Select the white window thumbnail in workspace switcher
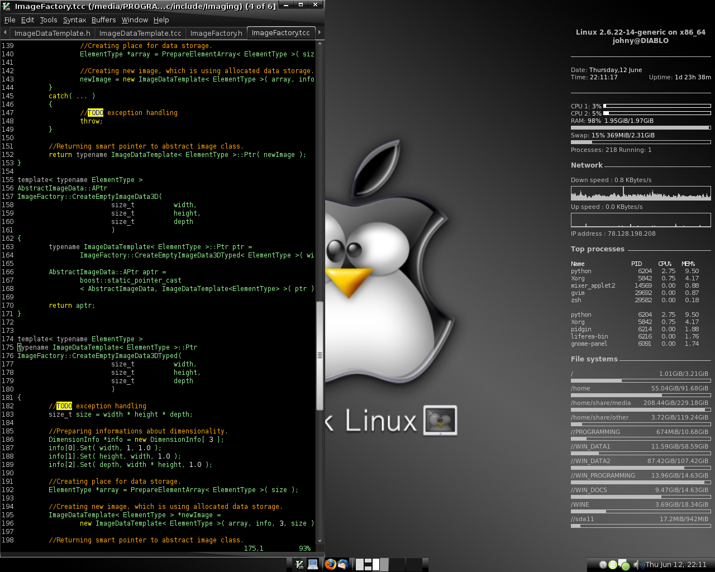The image size is (715, 572). tap(376, 564)
